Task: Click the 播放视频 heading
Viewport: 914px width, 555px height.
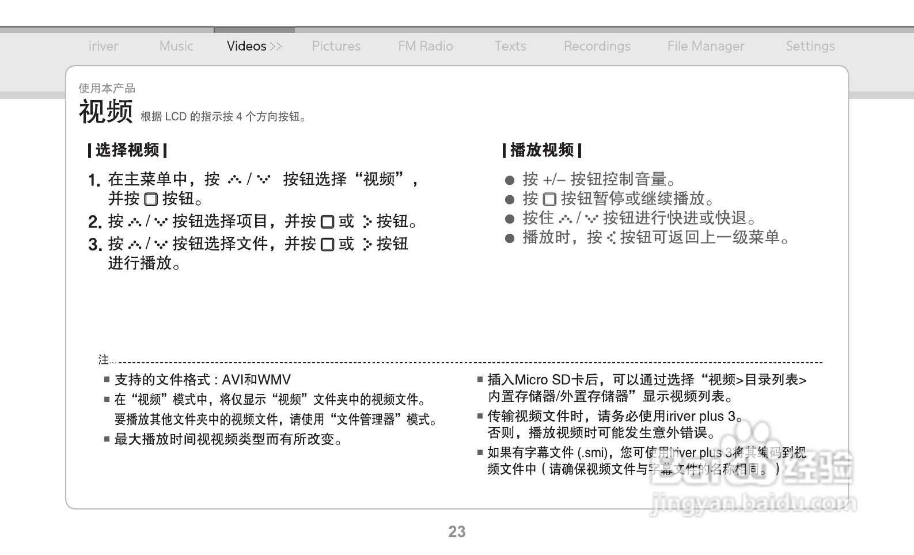Action: click(x=542, y=150)
